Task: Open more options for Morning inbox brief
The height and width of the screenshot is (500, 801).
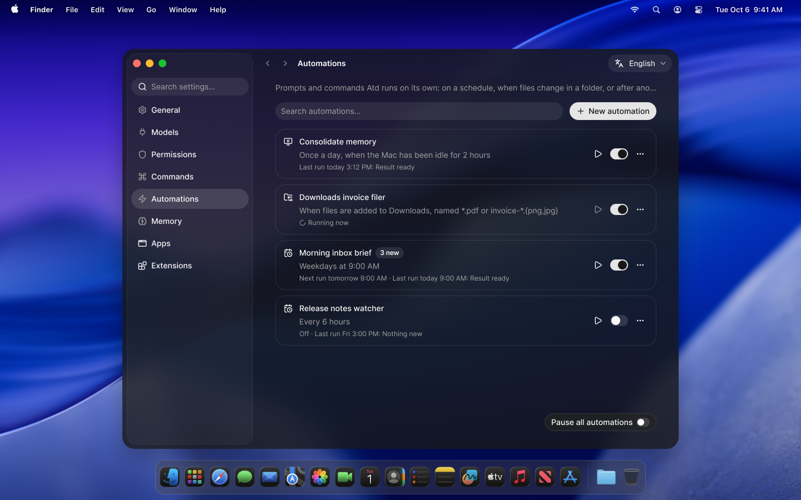Action: pos(640,265)
